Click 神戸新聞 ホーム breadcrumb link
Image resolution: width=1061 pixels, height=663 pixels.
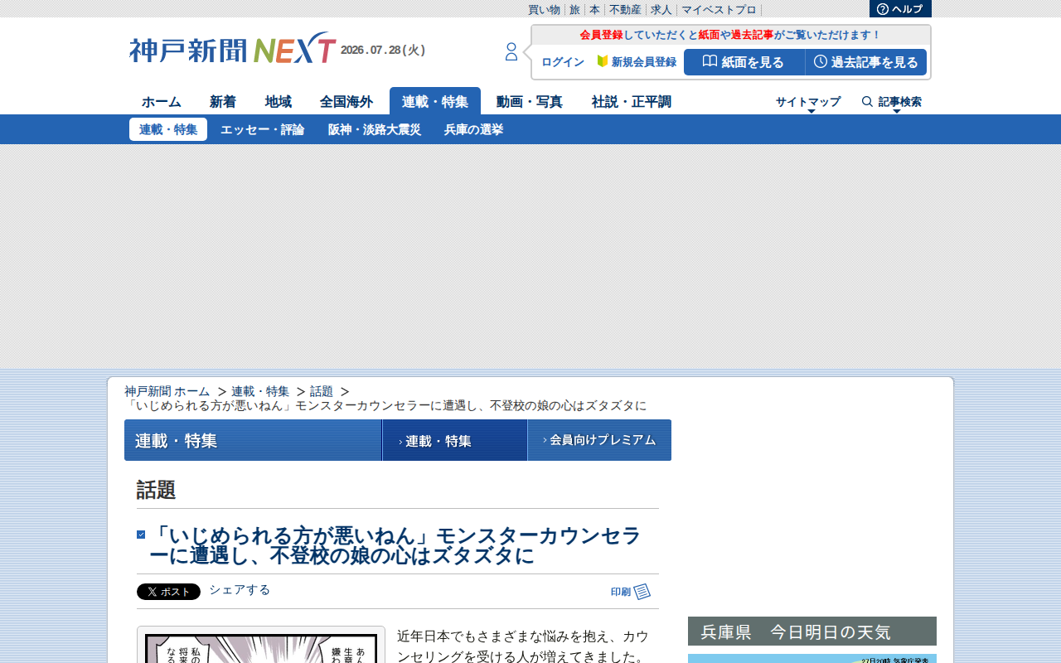pyautogui.click(x=167, y=391)
